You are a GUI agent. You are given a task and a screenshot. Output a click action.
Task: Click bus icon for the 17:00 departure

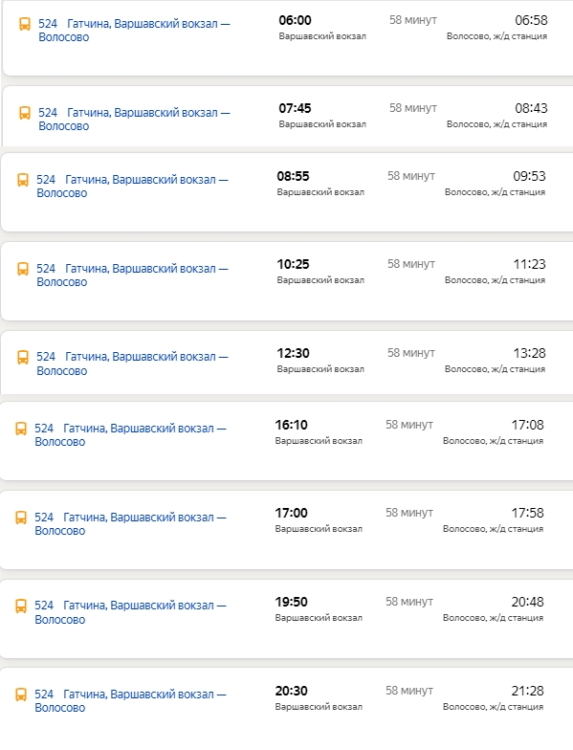click(x=21, y=518)
